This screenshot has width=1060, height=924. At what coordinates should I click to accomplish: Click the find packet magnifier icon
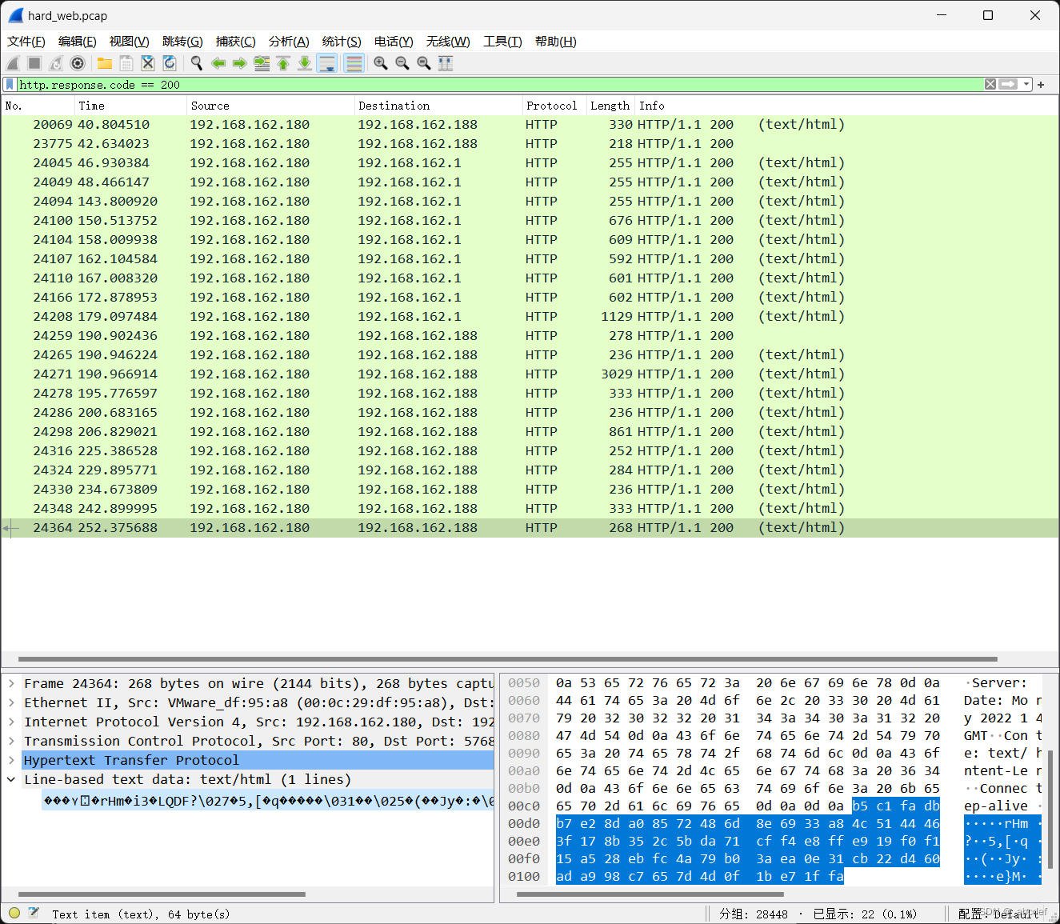click(x=197, y=63)
